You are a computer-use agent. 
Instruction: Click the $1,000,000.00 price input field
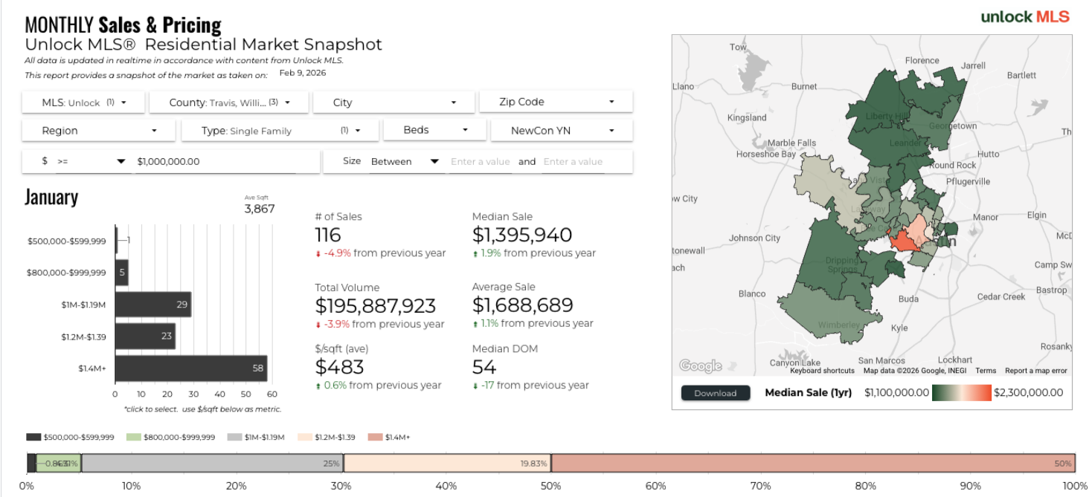point(215,161)
